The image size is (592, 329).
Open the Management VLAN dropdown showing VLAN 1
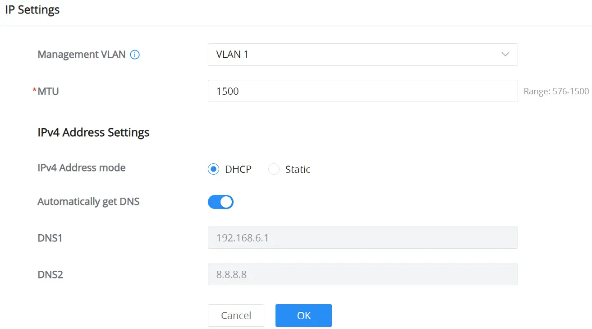[x=363, y=55]
